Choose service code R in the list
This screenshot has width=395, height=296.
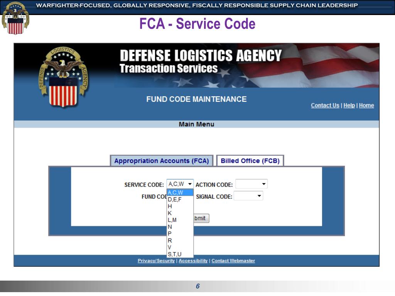pyautogui.click(x=180, y=240)
